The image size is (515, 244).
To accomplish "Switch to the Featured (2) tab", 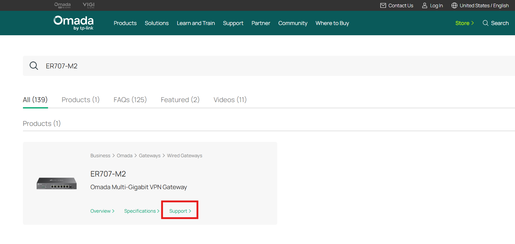I will click(180, 100).
